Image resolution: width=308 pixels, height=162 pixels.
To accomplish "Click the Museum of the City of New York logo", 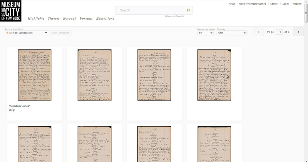I will [x=11, y=11].
